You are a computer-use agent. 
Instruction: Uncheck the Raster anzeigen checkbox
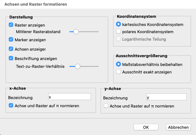pyautogui.click(x=11, y=25)
